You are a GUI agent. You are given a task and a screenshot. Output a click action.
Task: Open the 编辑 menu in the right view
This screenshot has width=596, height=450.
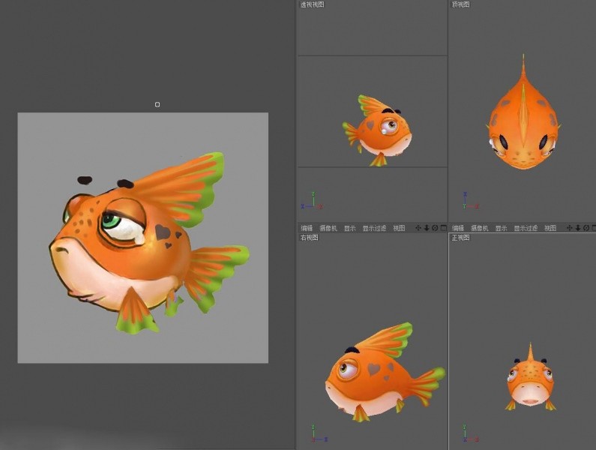307,228
